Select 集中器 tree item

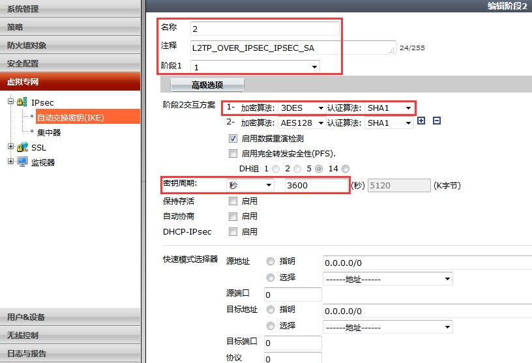49,132
